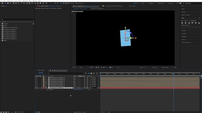Select the Hand tool
This screenshot has width=202, height=113.
point(8,3)
